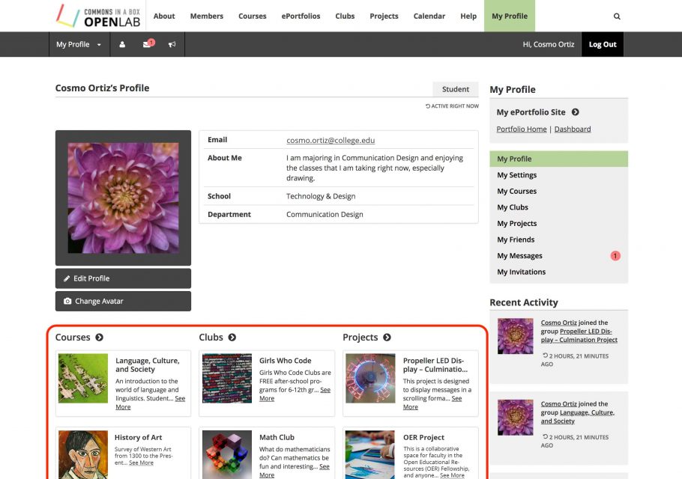This screenshot has width=682, height=479.
Task: Navigate to ePortfolios
Action: coord(301,16)
